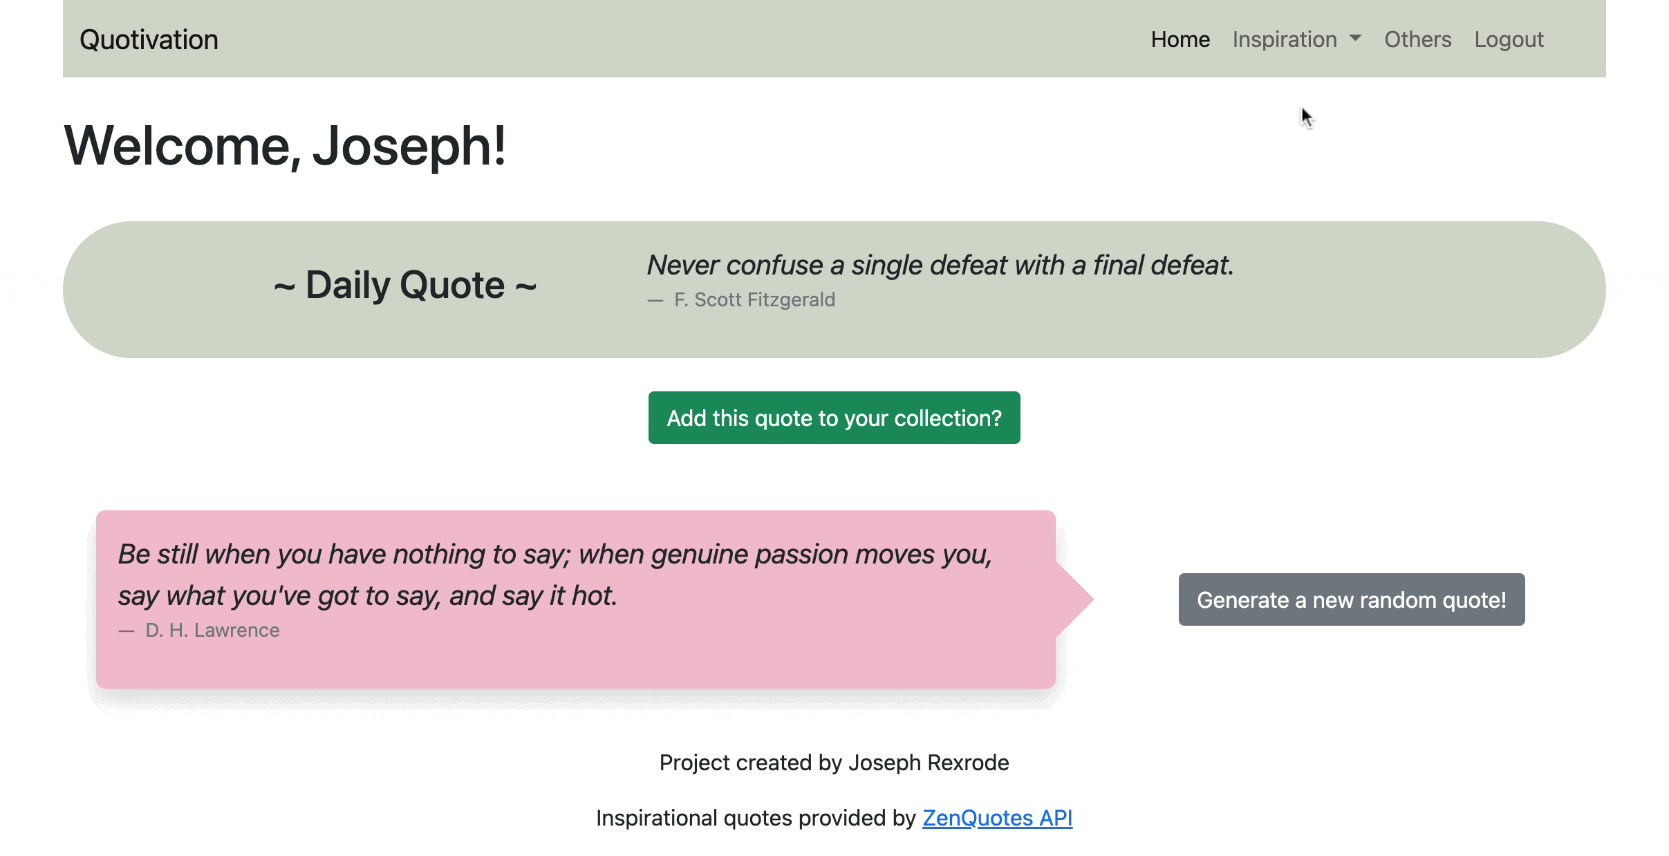Click the green collection button label
Viewport: 1669px width, 856px height.
click(833, 418)
